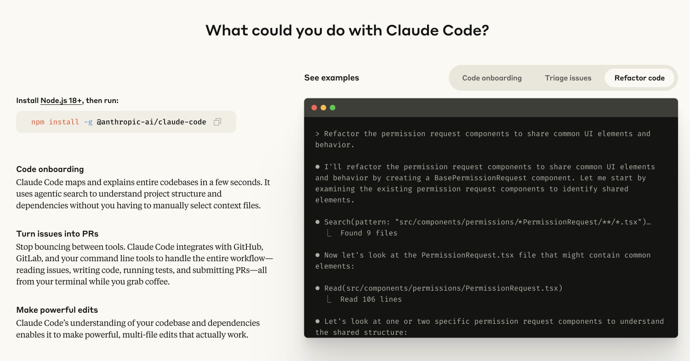690x361 pixels.
Task: Open the Node.js 18+ link
Action: [x=61, y=100]
